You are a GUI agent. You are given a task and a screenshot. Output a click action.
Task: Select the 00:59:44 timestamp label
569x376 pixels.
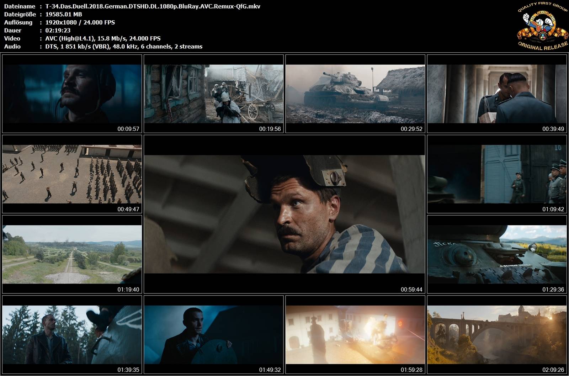point(411,290)
